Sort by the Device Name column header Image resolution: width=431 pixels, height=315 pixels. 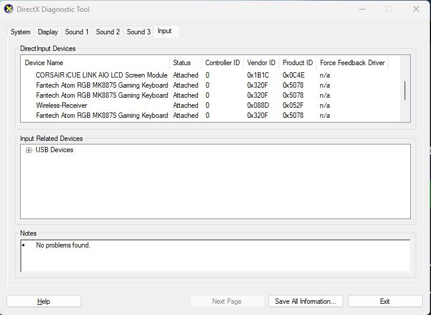[x=95, y=63]
